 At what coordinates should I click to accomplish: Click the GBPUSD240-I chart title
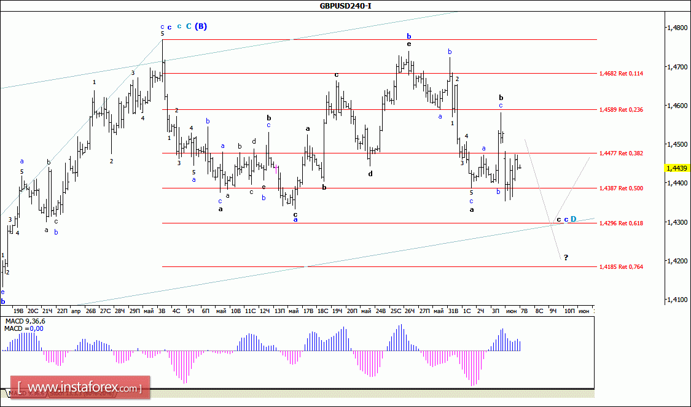[x=345, y=6]
